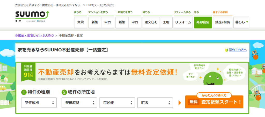Click the 不動産売却をお考えなら banner headline

(x=108, y=72)
